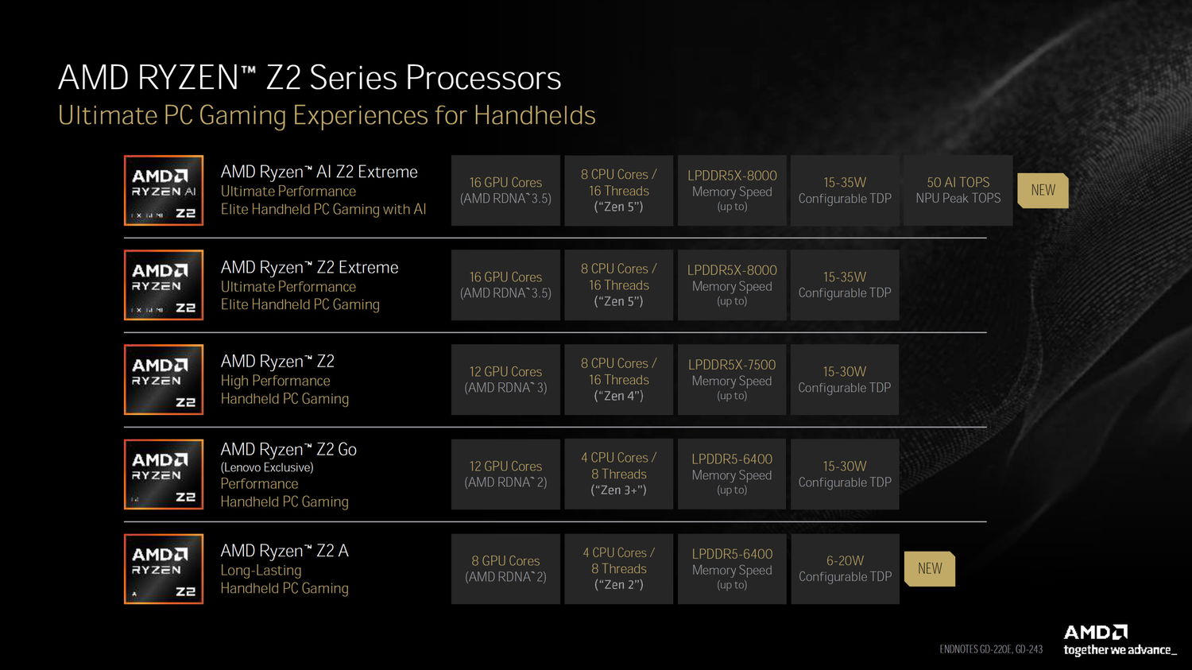Click the 12 GPU Cores RDNA 3 box

[505, 380]
